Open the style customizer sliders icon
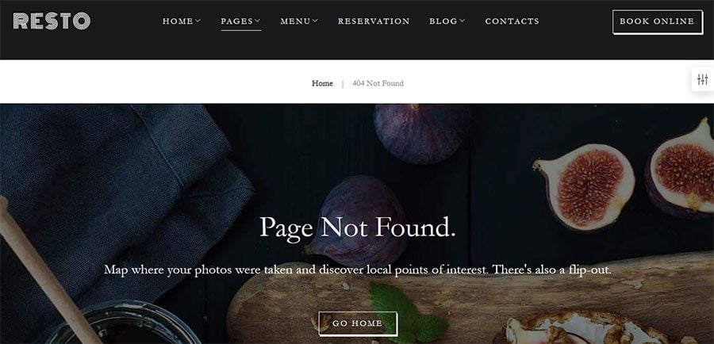Screen dimensions: 714x344 point(702,79)
